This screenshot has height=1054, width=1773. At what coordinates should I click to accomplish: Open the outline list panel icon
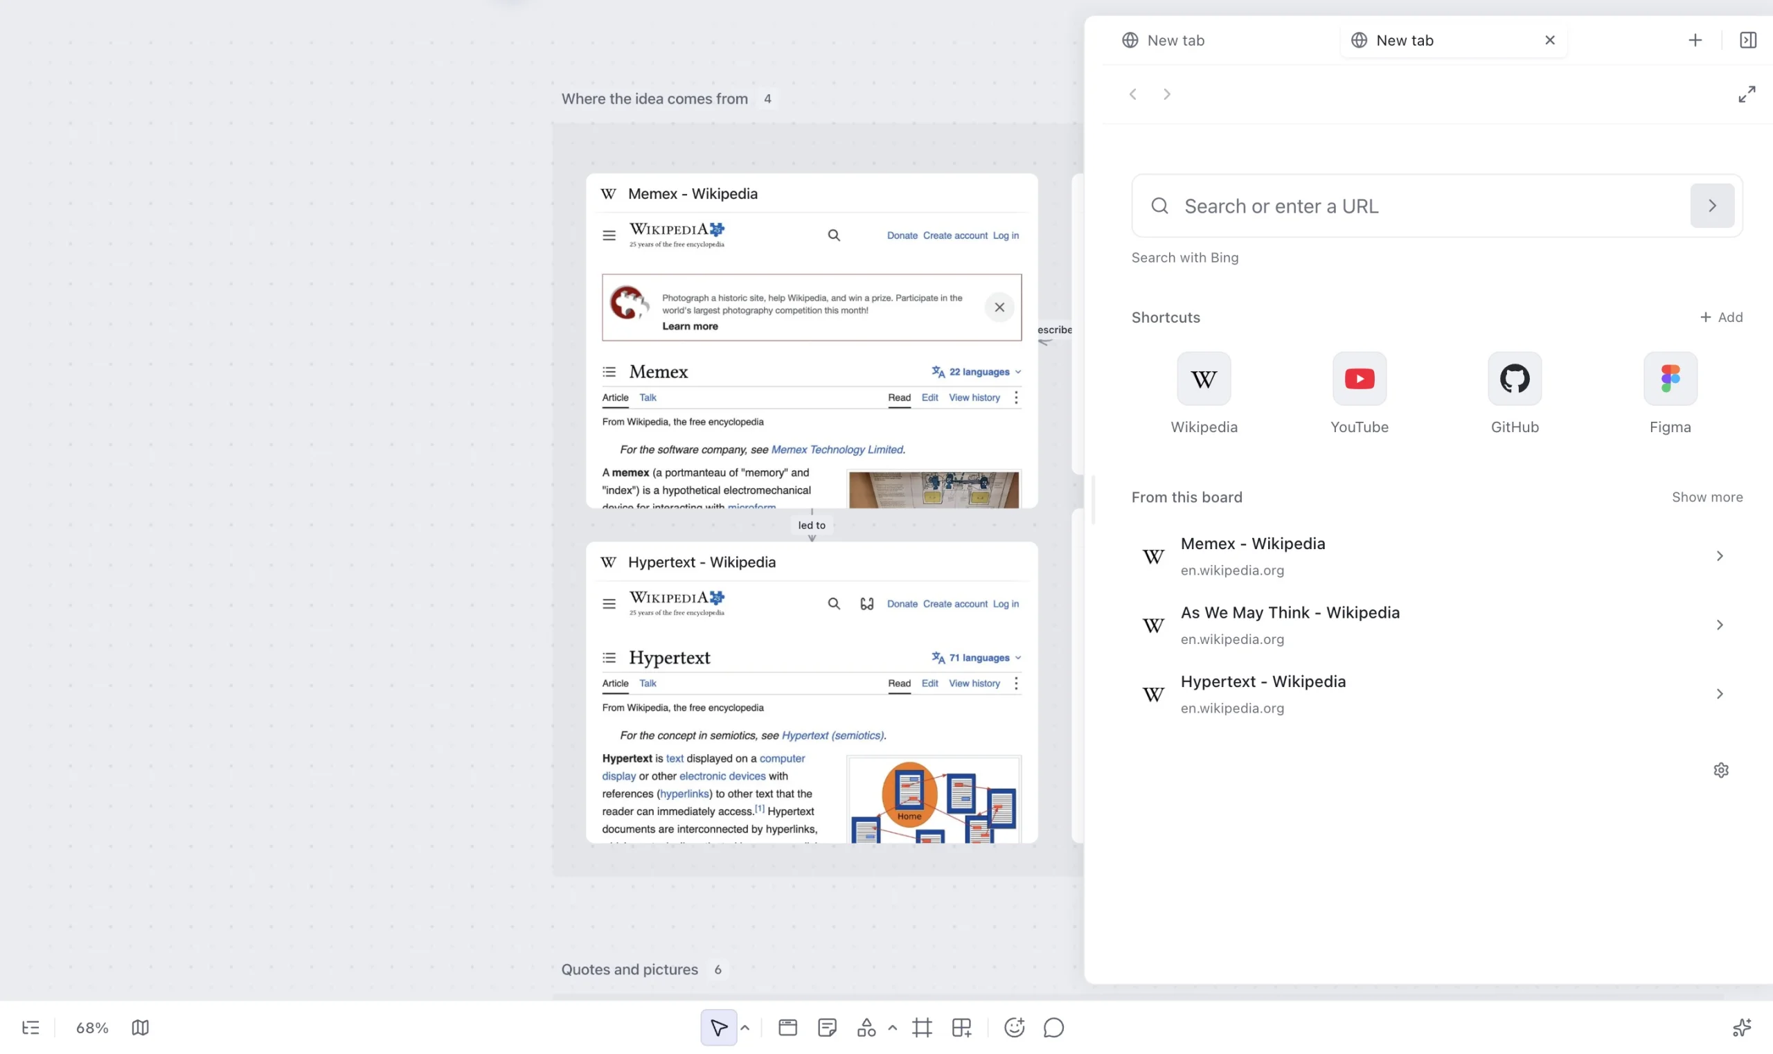(x=30, y=1027)
